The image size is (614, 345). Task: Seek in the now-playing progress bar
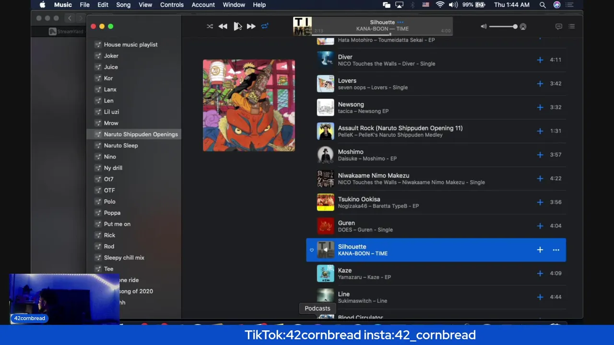click(x=382, y=35)
